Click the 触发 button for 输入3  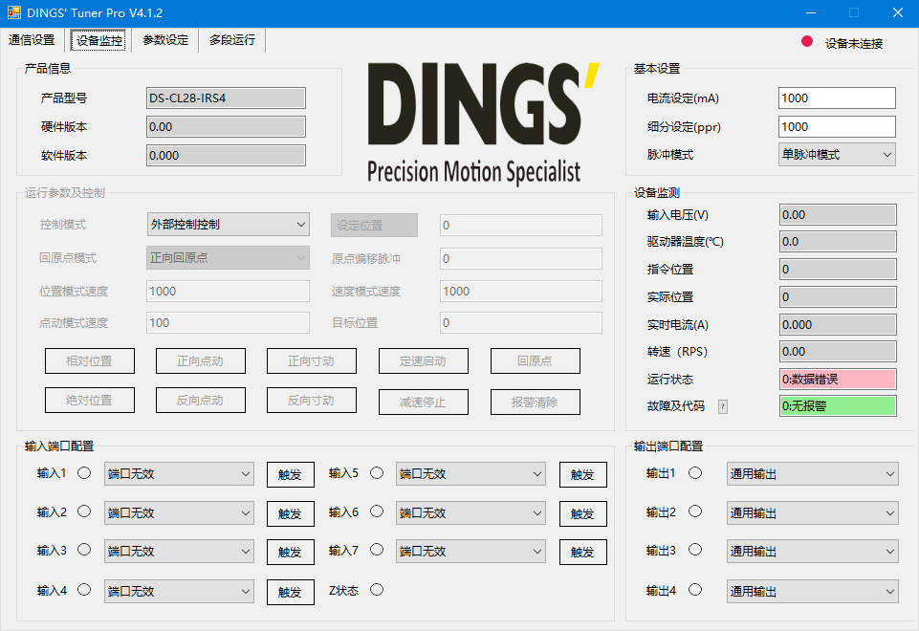tap(290, 552)
